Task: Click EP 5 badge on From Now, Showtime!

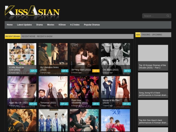Action: [x=96, y=104]
